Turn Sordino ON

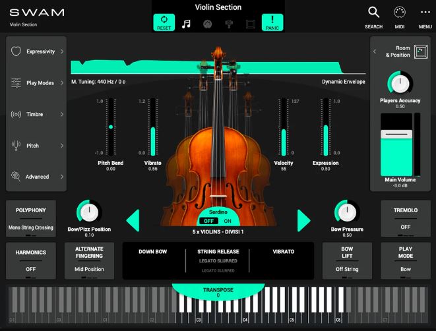228,221
